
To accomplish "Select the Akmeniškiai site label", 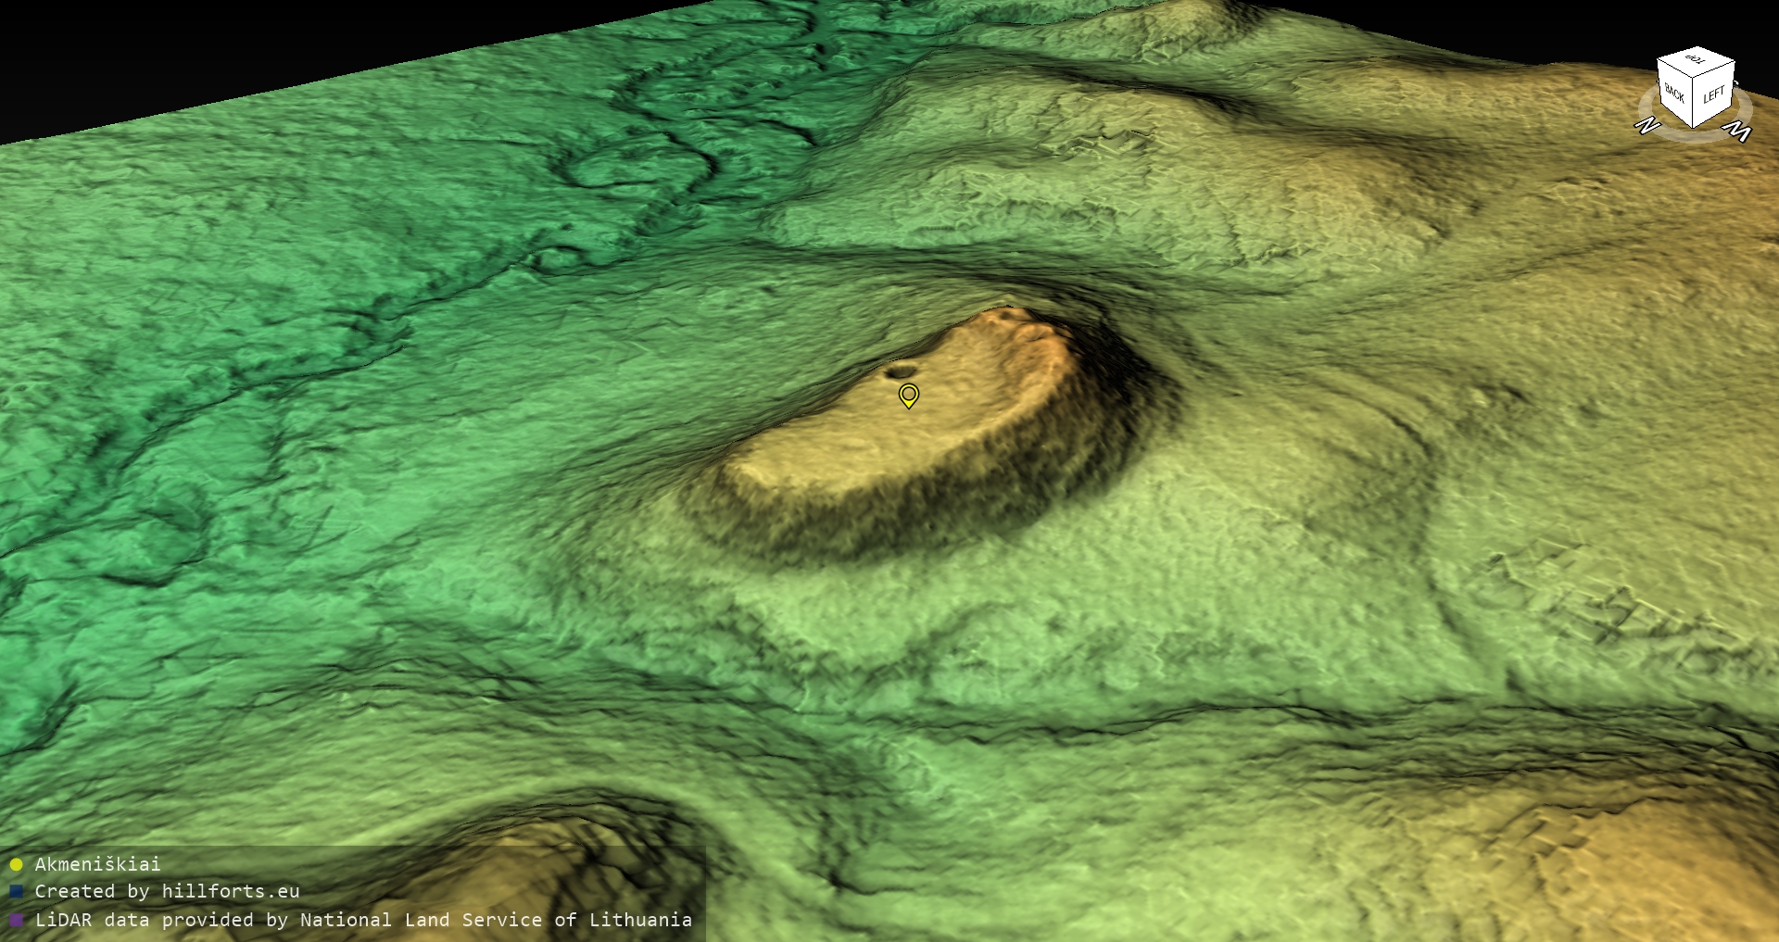I will [97, 864].
